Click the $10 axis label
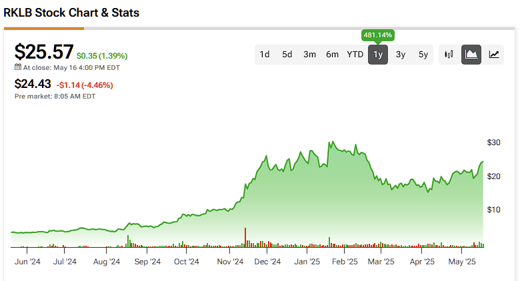The image size is (520, 281). pyautogui.click(x=493, y=210)
